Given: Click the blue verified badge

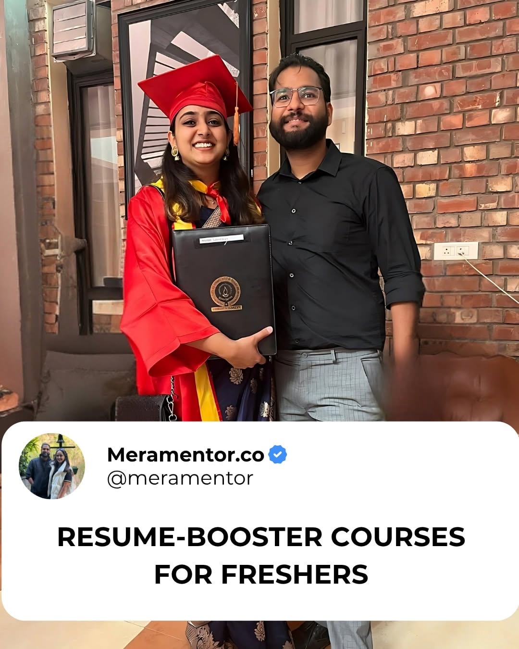Looking at the screenshot, I should pos(277,454).
